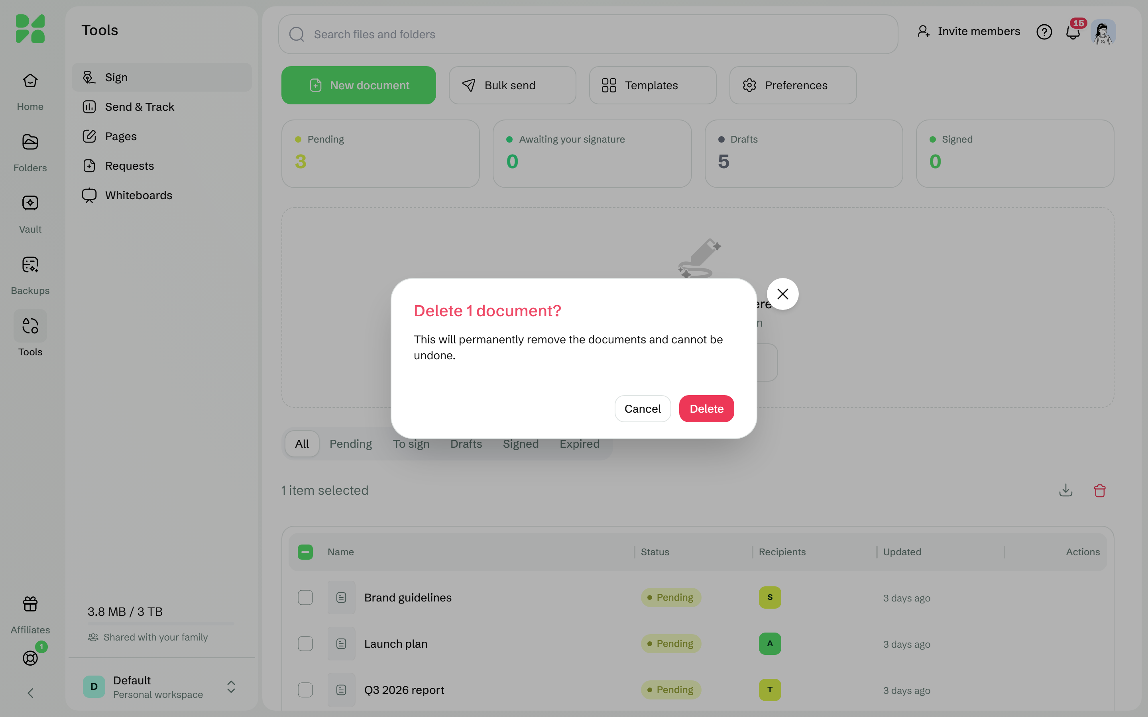Open the Affiliates gift icon
Image resolution: width=1148 pixels, height=717 pixels.
tap(30, 604)
